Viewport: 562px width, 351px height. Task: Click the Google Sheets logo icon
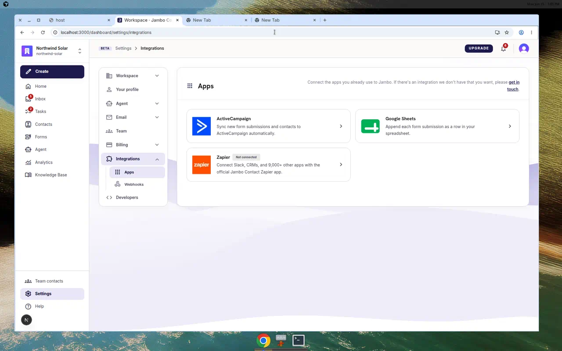tap(370, 126)
